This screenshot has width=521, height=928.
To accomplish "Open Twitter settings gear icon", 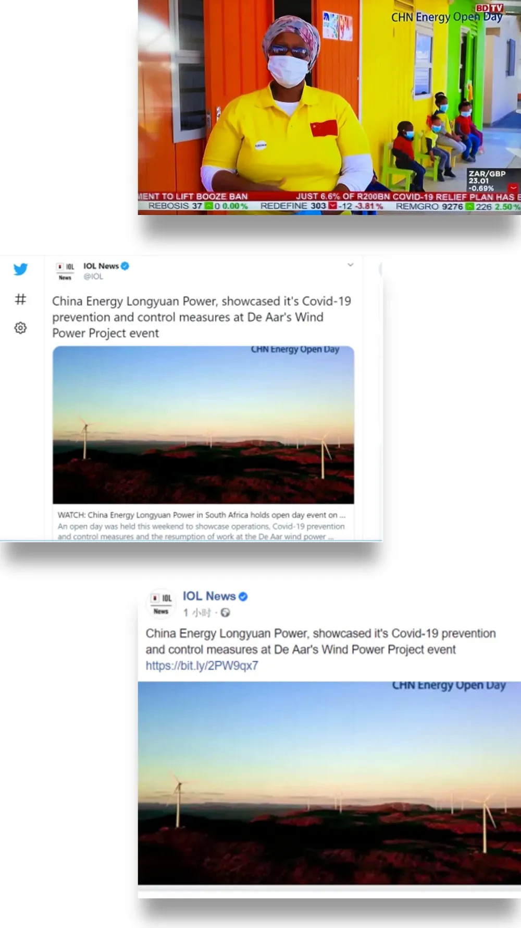I will click(20, 328).
